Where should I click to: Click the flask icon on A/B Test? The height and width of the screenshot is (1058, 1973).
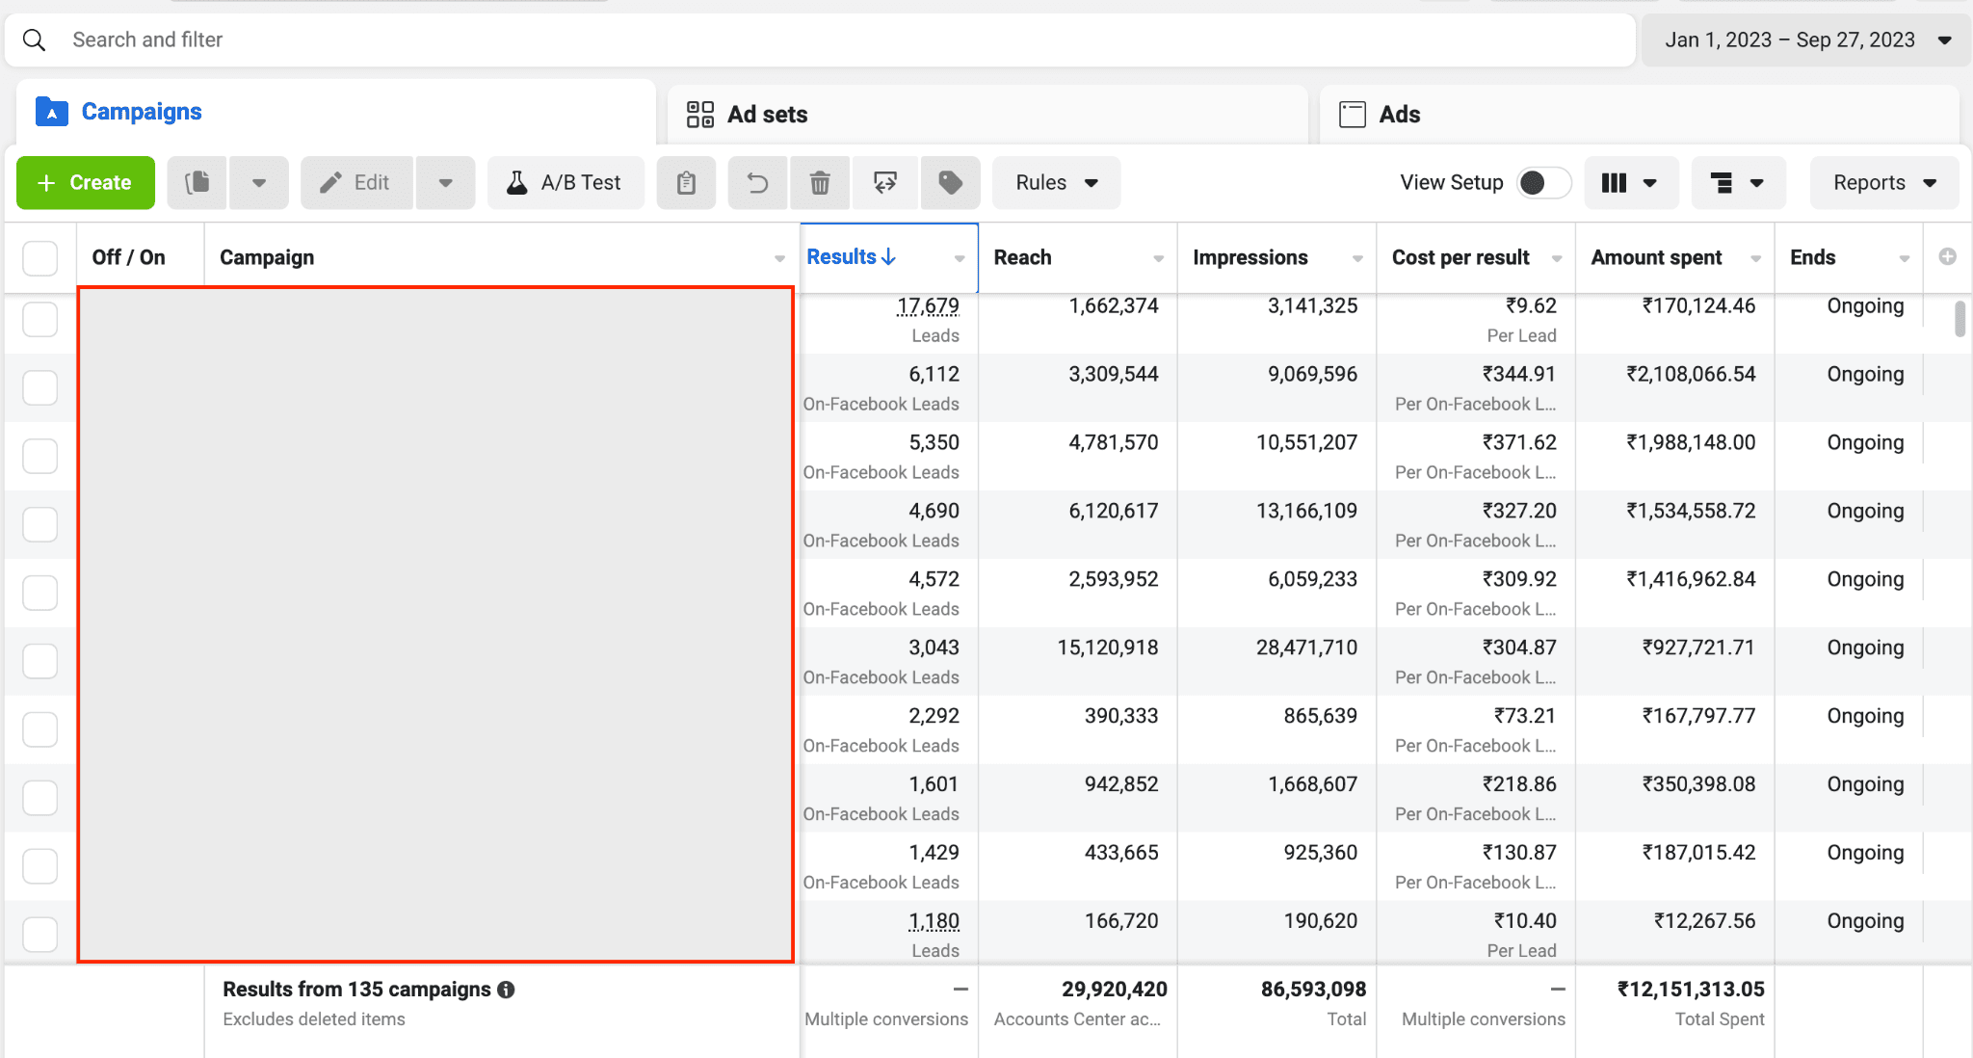click(517, 182)
